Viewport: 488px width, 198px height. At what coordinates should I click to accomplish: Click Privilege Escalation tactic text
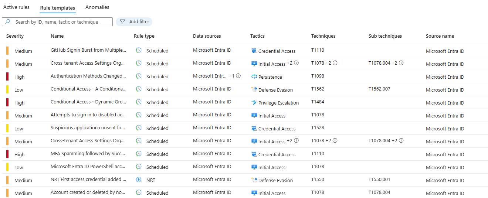[x=279, y=103]
